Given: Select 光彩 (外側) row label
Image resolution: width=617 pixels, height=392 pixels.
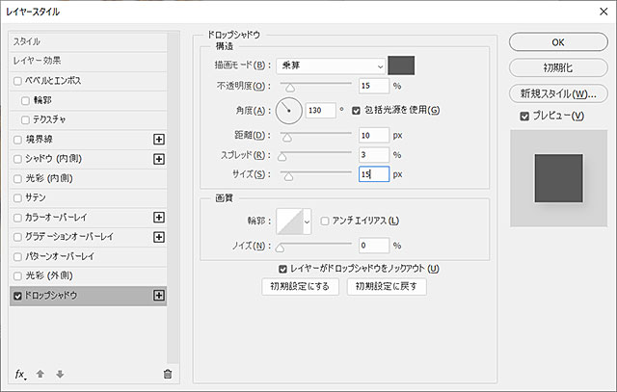Looking at the screenshot, I should (49, 275).
